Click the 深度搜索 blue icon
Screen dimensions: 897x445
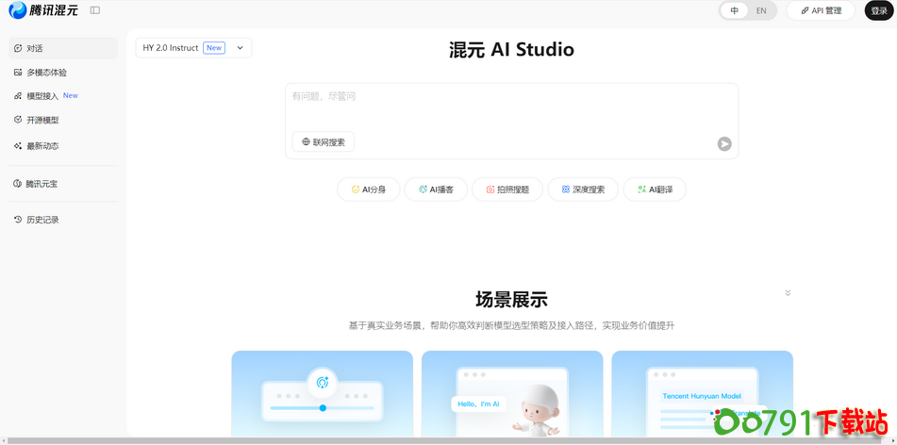pos(566,190)
